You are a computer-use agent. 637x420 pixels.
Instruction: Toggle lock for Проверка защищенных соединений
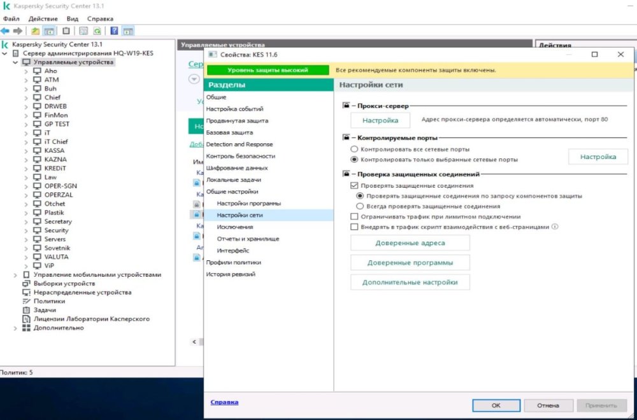tap(346, 174)
